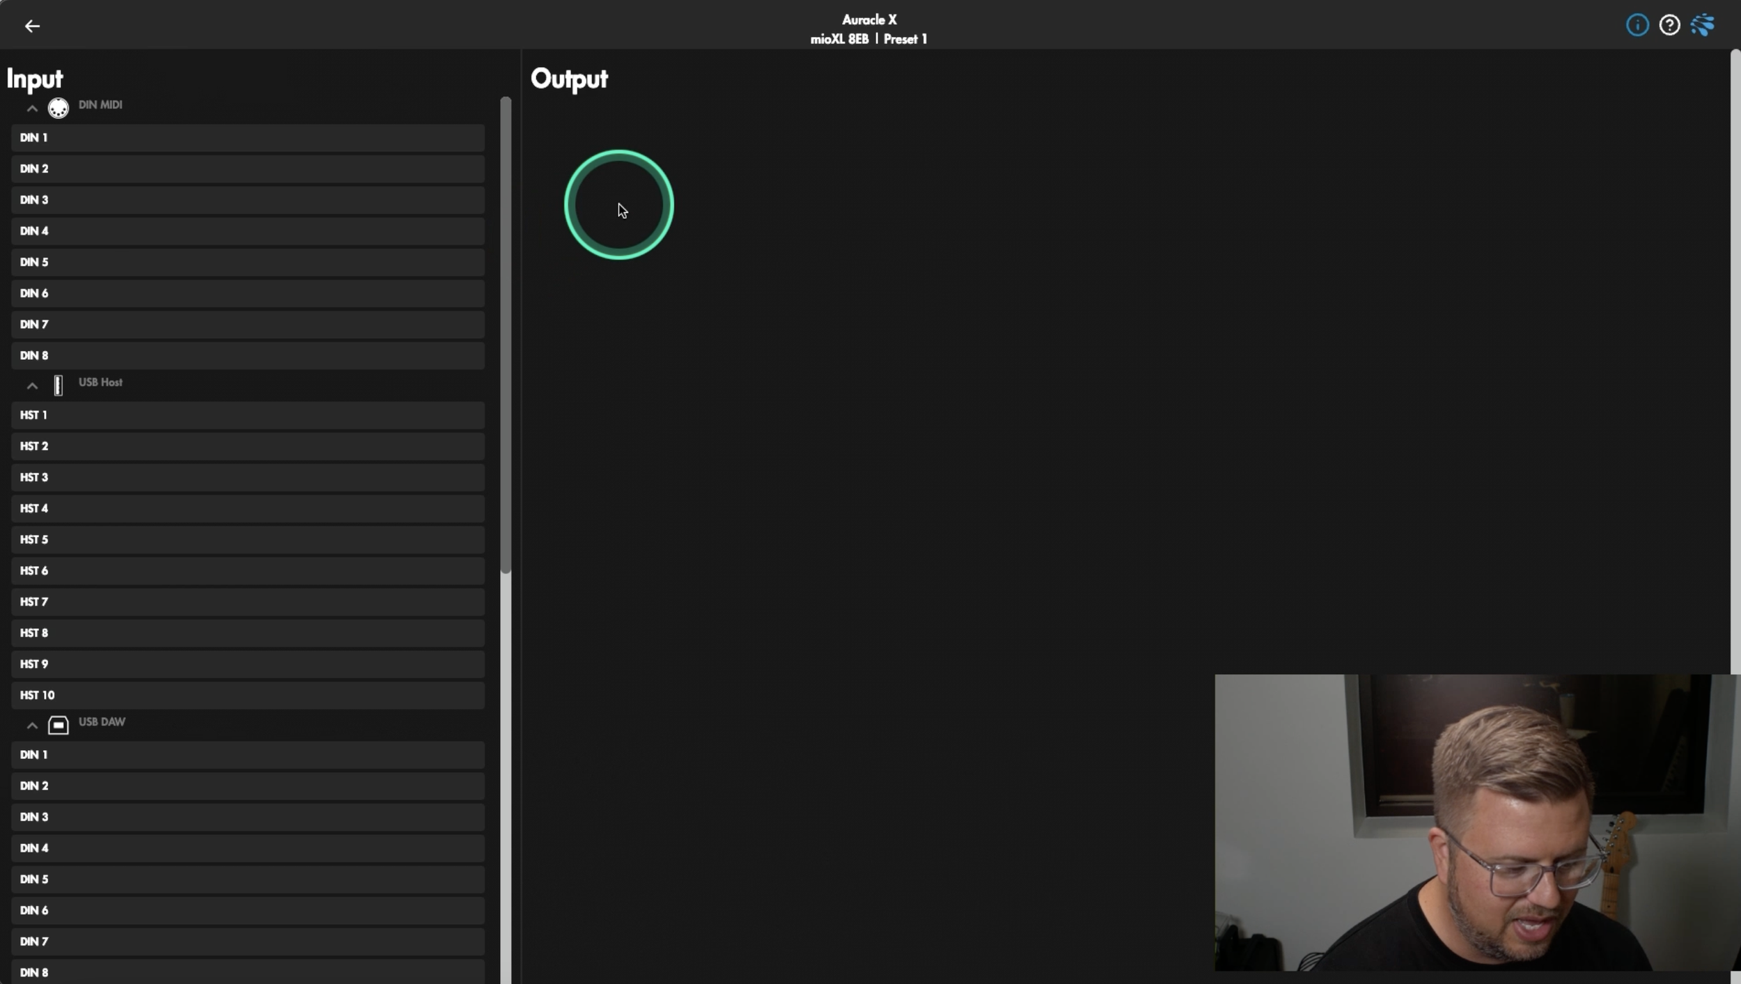Open the info icon in header
The image size is (1741, 984).
pyautogui.click(x=1637, y=25)
